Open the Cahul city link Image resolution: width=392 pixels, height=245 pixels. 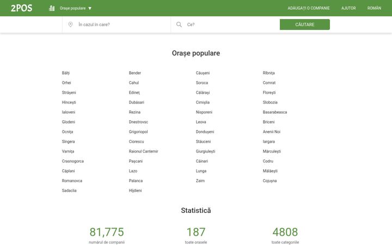coord(134,83)
